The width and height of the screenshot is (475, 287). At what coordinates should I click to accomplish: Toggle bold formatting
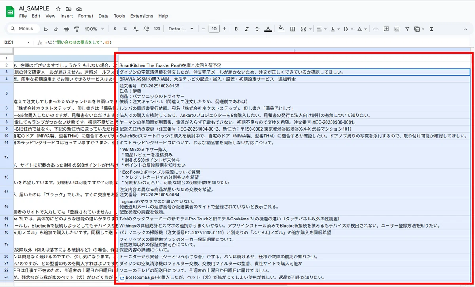pos(236,29)
